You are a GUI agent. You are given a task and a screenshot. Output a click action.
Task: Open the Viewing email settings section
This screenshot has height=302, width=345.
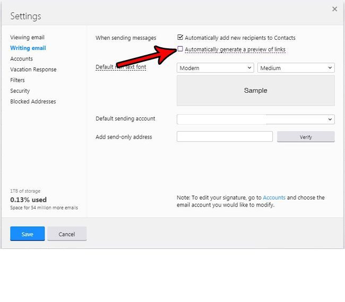tap(27, 38)
